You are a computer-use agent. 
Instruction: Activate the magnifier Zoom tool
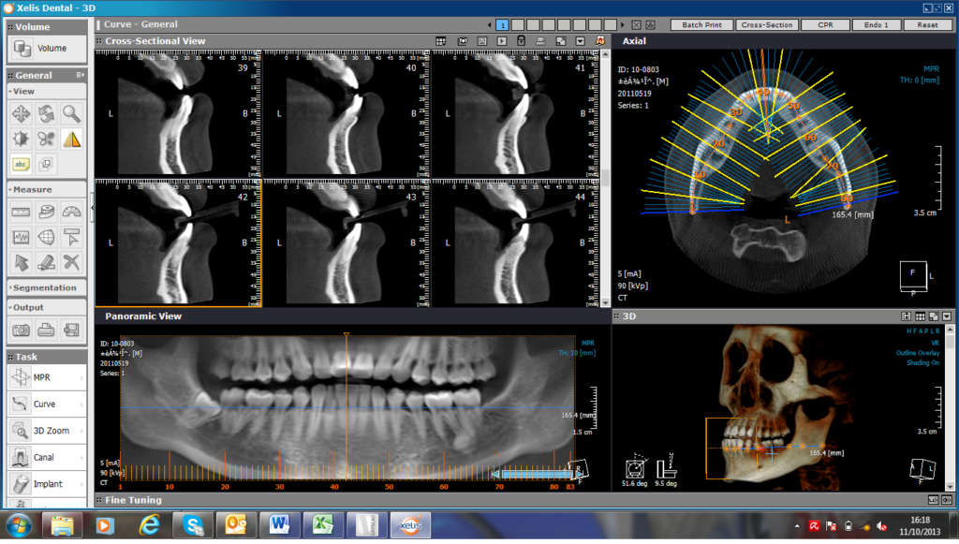(x=71, y=114)
